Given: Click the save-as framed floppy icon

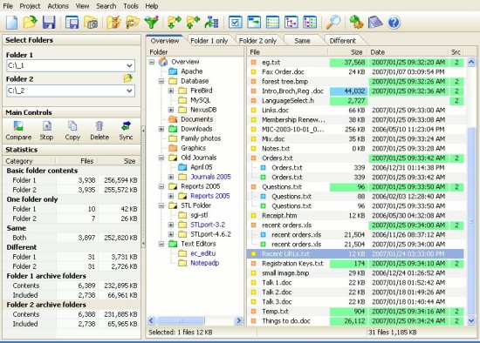Looking at the screenshot, I should (72, 23).
